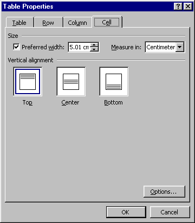
Task: Decrease preferred width with down spinner arrow
Action: click(x=94, y=49)
